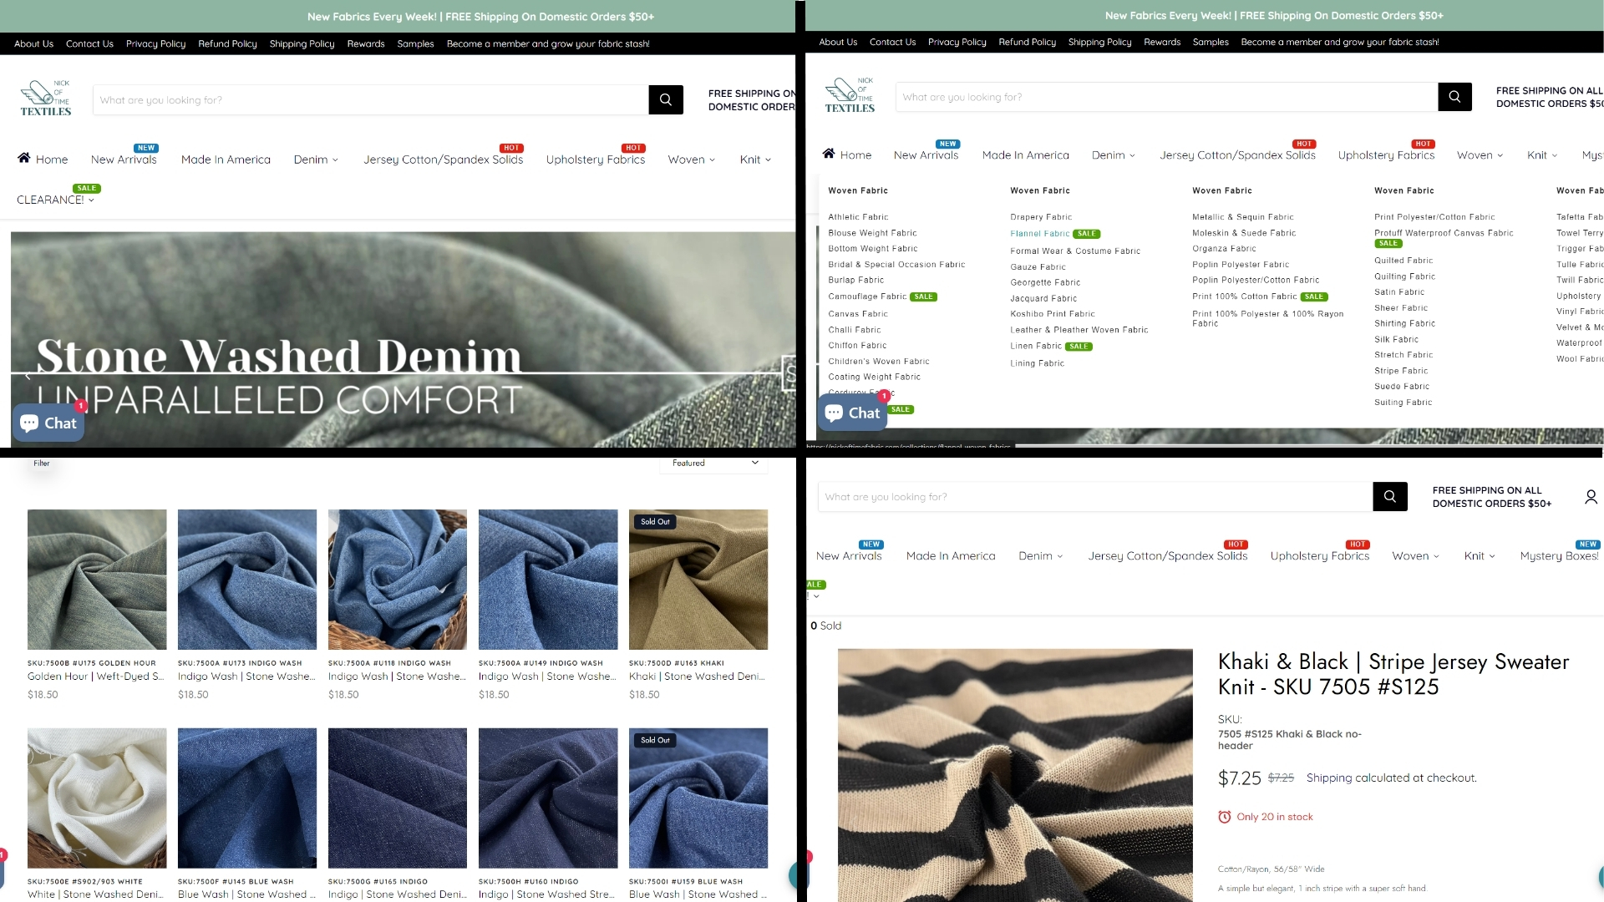Image resolution: width=1604 pixels, height=902 pixels.
Task: Click Flannel Fabric link in Woven menu
Action: (1039, 234)
